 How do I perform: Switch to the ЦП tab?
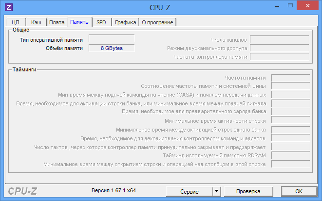[x=16, y=22]
